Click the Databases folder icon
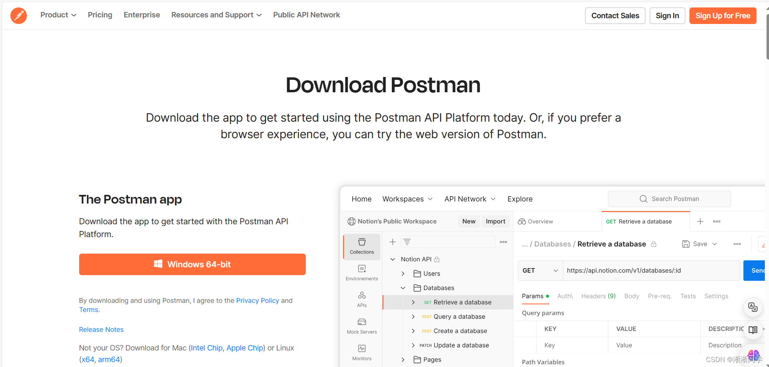 417,288
